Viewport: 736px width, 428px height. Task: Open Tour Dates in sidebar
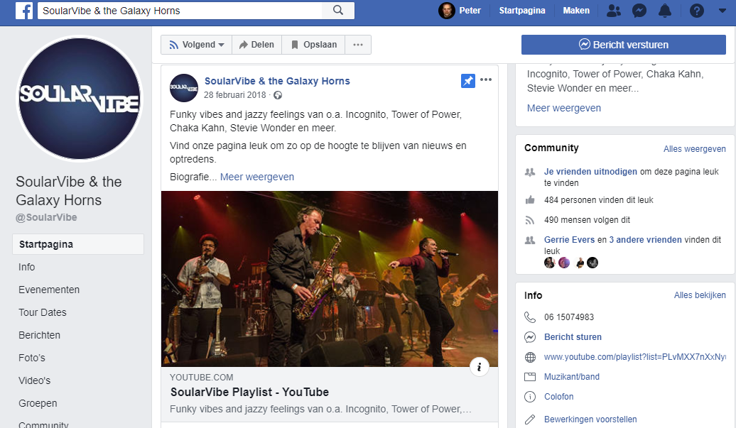click(x=42, y=313)
